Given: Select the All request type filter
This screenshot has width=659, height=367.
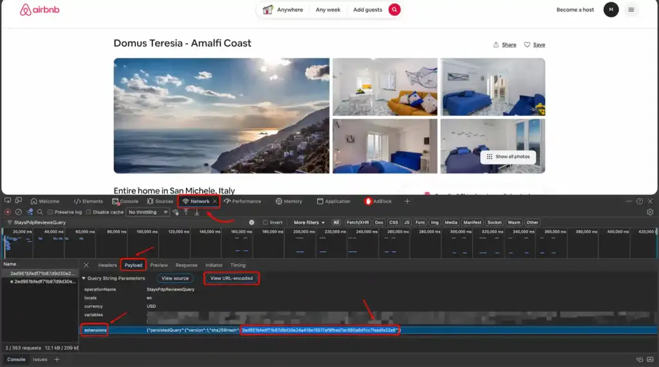Looking at the screenshot, I should (x=336, y=222).
